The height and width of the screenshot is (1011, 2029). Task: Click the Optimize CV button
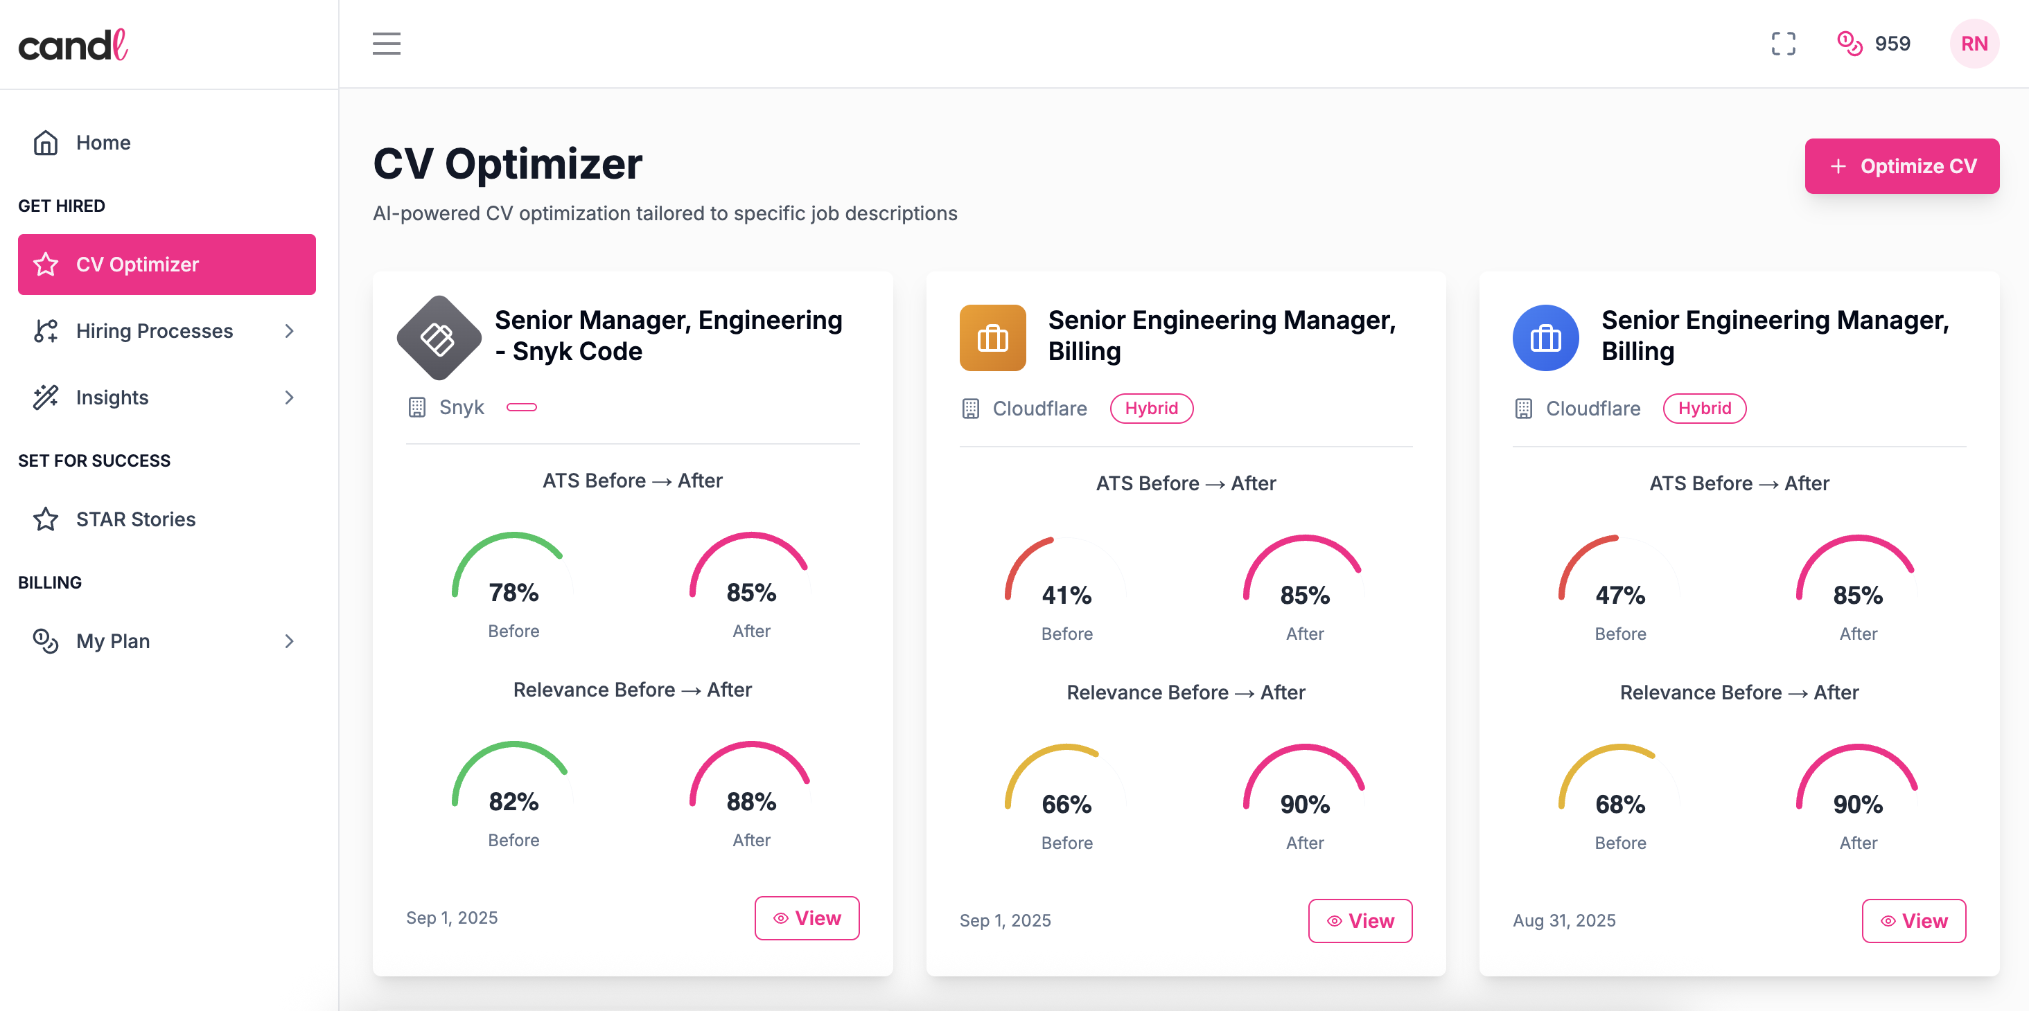tap(1902, 166)
